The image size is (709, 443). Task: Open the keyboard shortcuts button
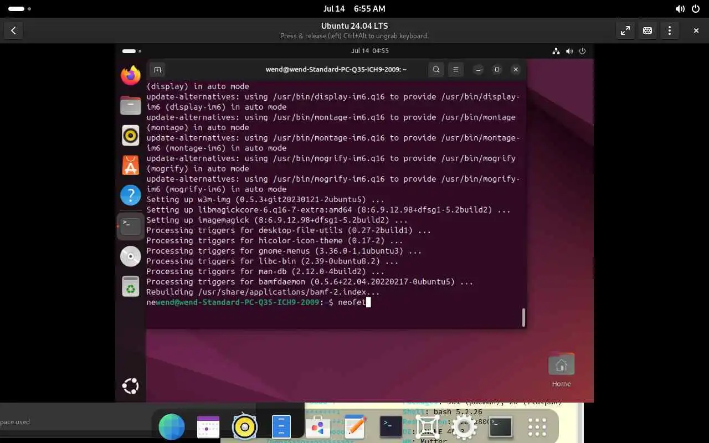648,31
